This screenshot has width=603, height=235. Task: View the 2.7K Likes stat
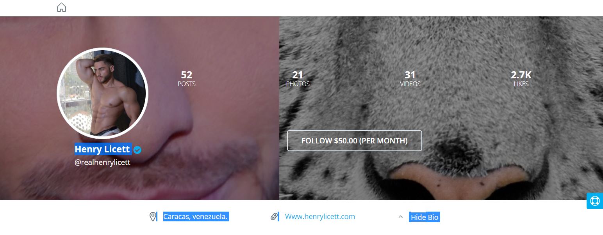pos(521,78)
